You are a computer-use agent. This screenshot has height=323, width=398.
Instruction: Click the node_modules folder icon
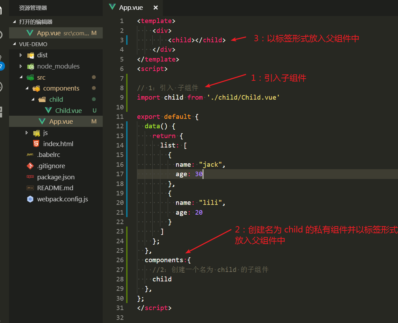click(x=31, y=66)
